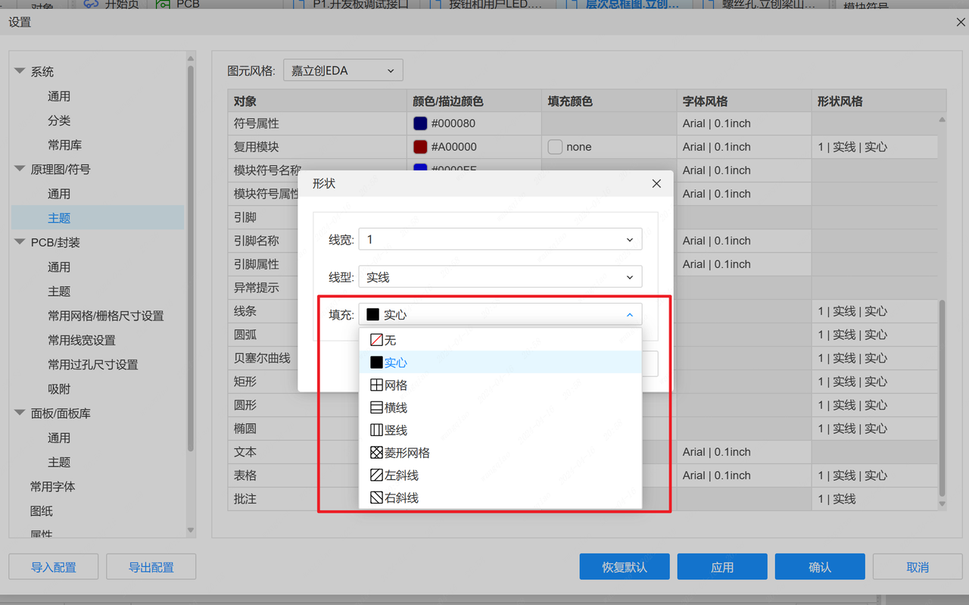Click the 确认 confirm button
This screenshot has height=605, width=969.
coord(820,567)
